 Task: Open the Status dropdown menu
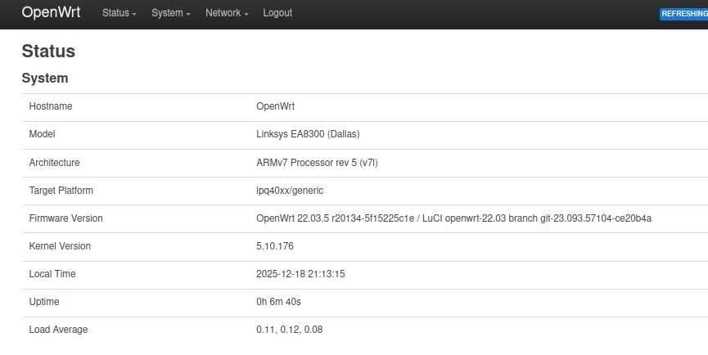(120, 13)
